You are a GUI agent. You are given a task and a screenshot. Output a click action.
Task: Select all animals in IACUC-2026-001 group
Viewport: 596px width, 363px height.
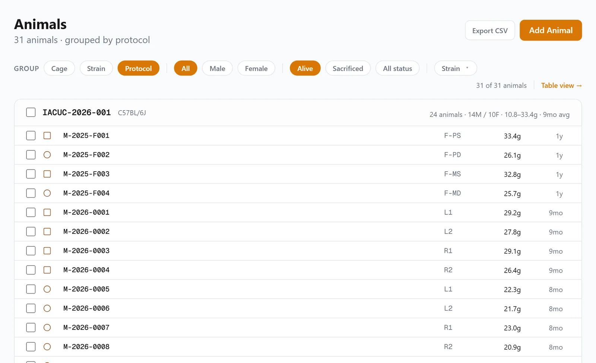[31, 112]
